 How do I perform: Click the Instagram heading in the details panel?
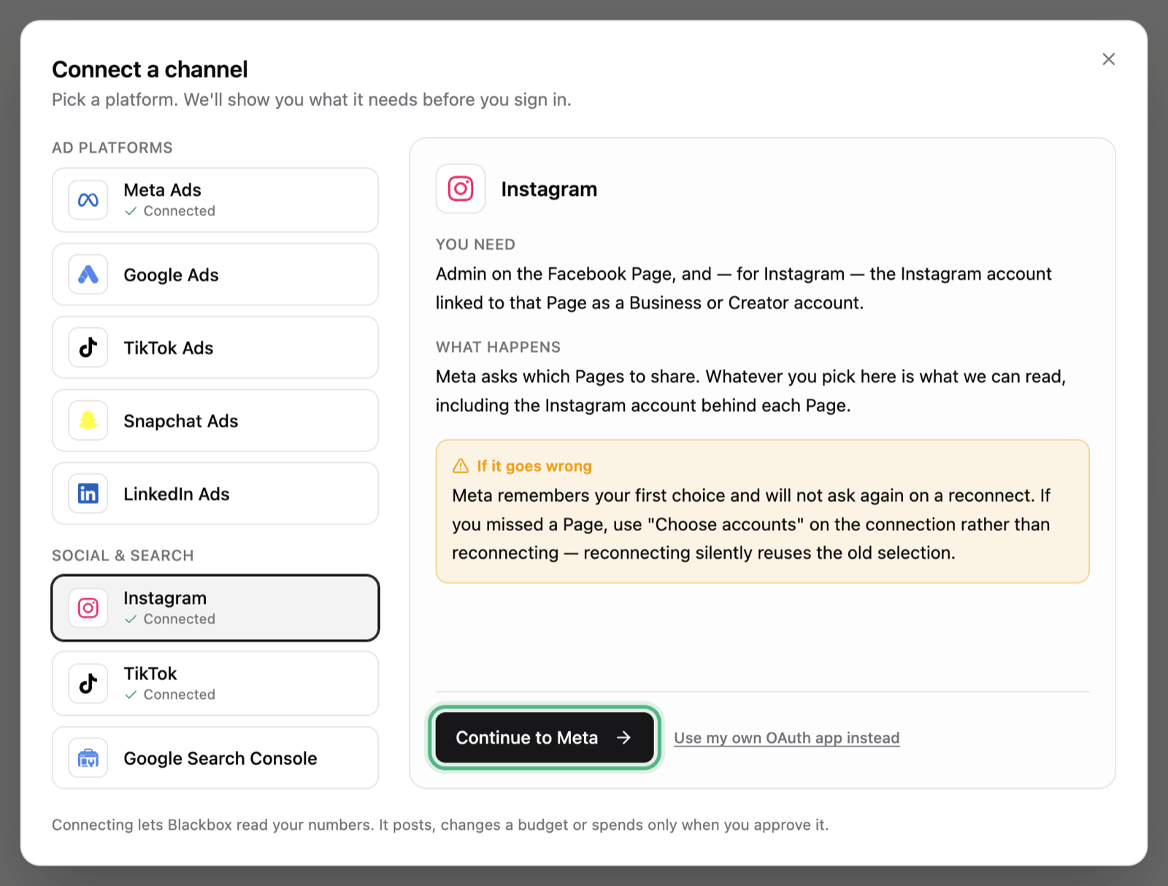point(549,189)
